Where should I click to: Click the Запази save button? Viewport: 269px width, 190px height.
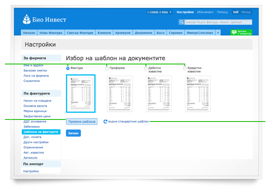click(73, 133)
